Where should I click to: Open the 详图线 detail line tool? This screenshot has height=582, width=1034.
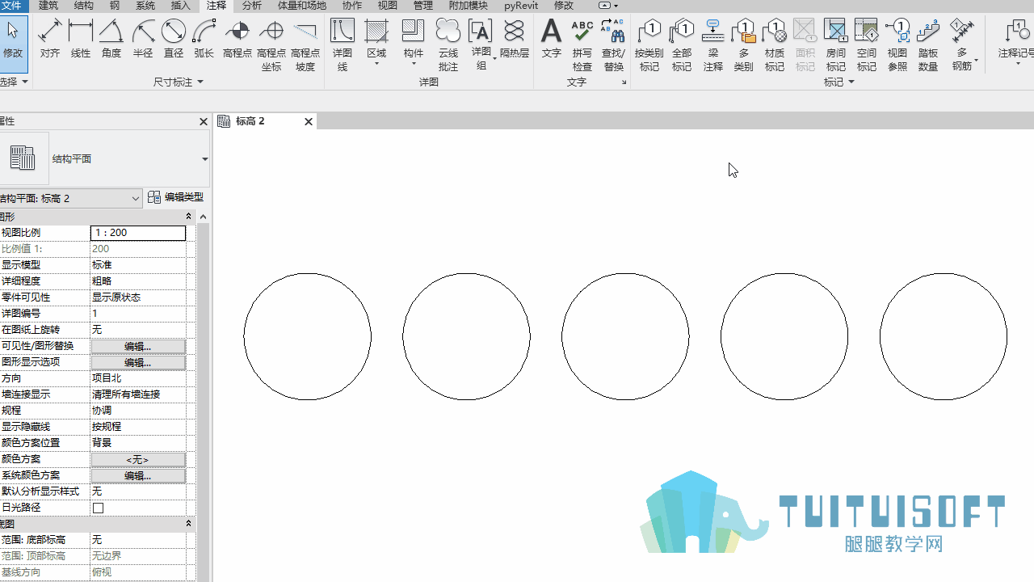tap(343, 45)
